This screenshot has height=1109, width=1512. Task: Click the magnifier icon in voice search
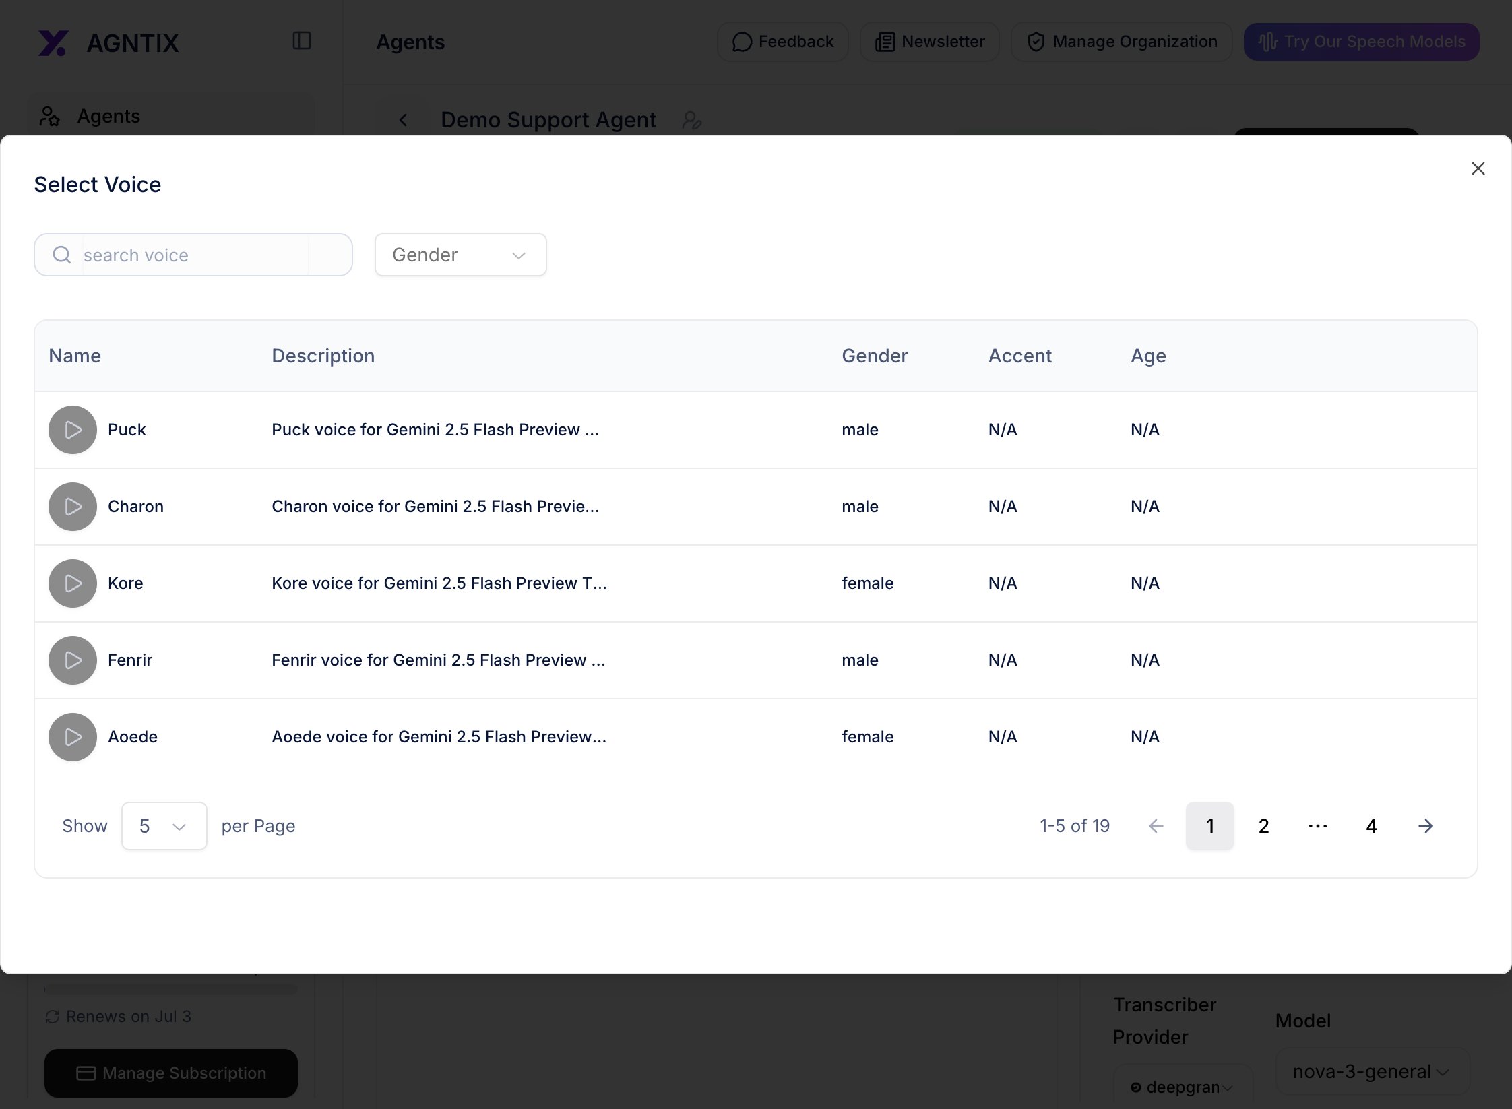pyautogui.click(x=61, y=255)
